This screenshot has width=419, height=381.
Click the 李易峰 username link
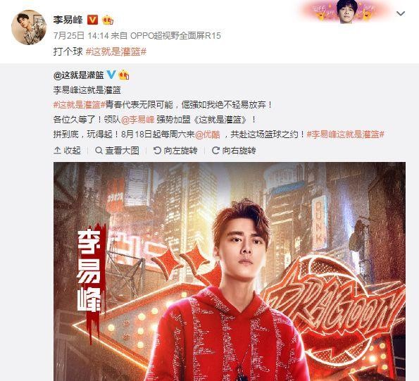click(x=68, y=20)
